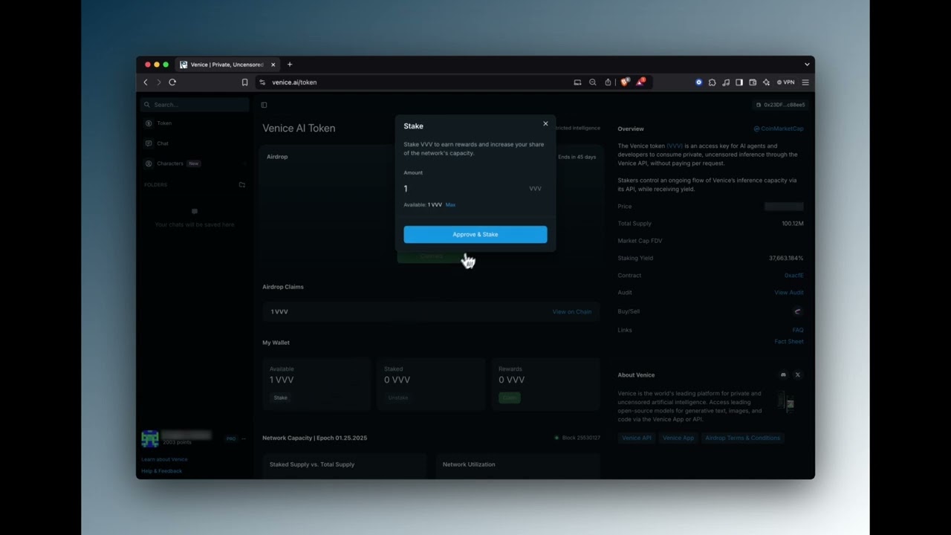Click Venice App button
The image size is (951, 535).
pos(678,438)
